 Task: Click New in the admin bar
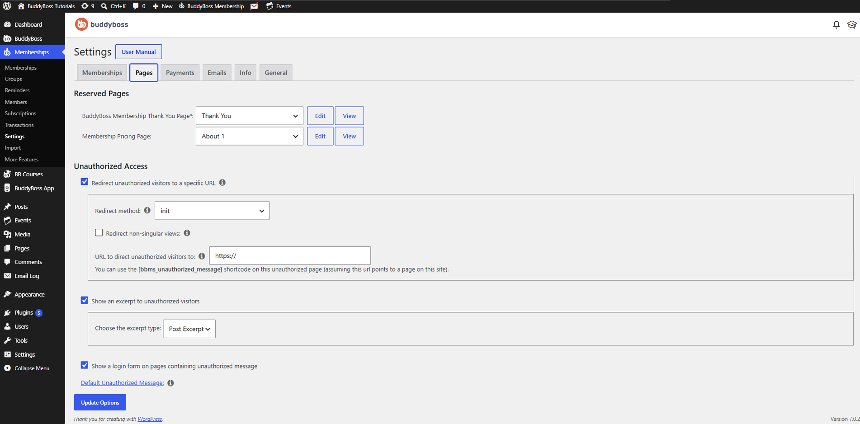(x=162, y=6)
